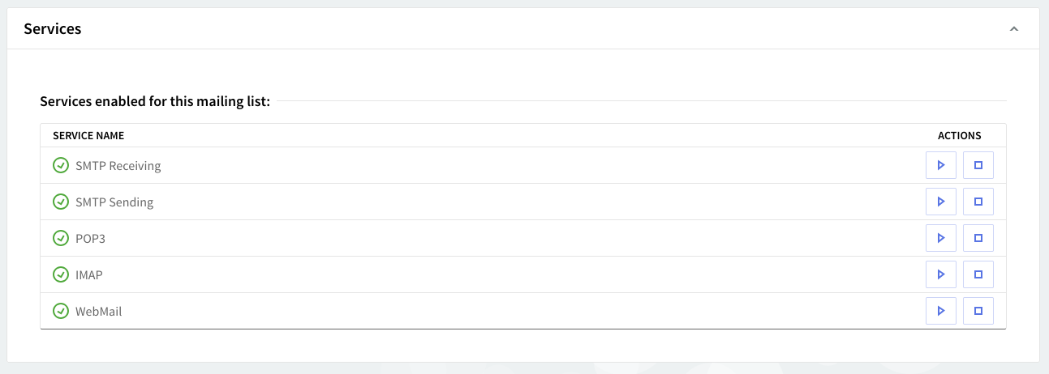The height and width of the screenshot is (374, 1049).
Task: Click the SMTP Receiving green status checkmark
Action: click(x=61, y=165)
